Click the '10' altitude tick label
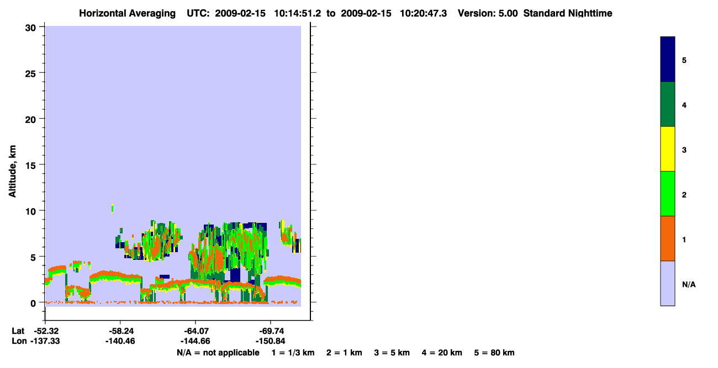The height and width of the screenshot is (368, 718). (x=32, y=211)
